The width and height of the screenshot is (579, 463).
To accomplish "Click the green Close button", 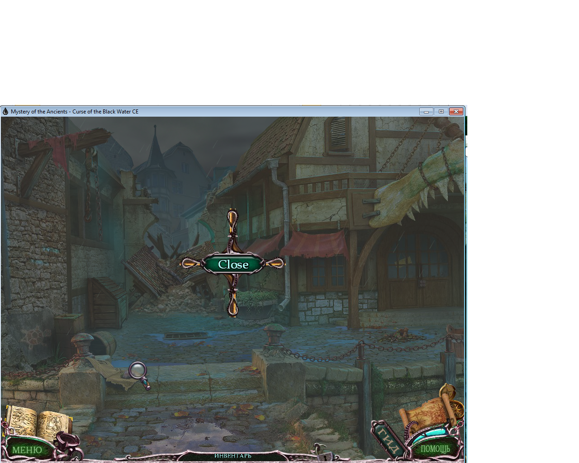I will point(233,264).
